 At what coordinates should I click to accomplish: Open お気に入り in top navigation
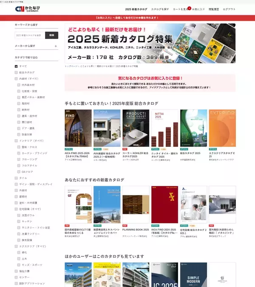click(x=198, y=9)
